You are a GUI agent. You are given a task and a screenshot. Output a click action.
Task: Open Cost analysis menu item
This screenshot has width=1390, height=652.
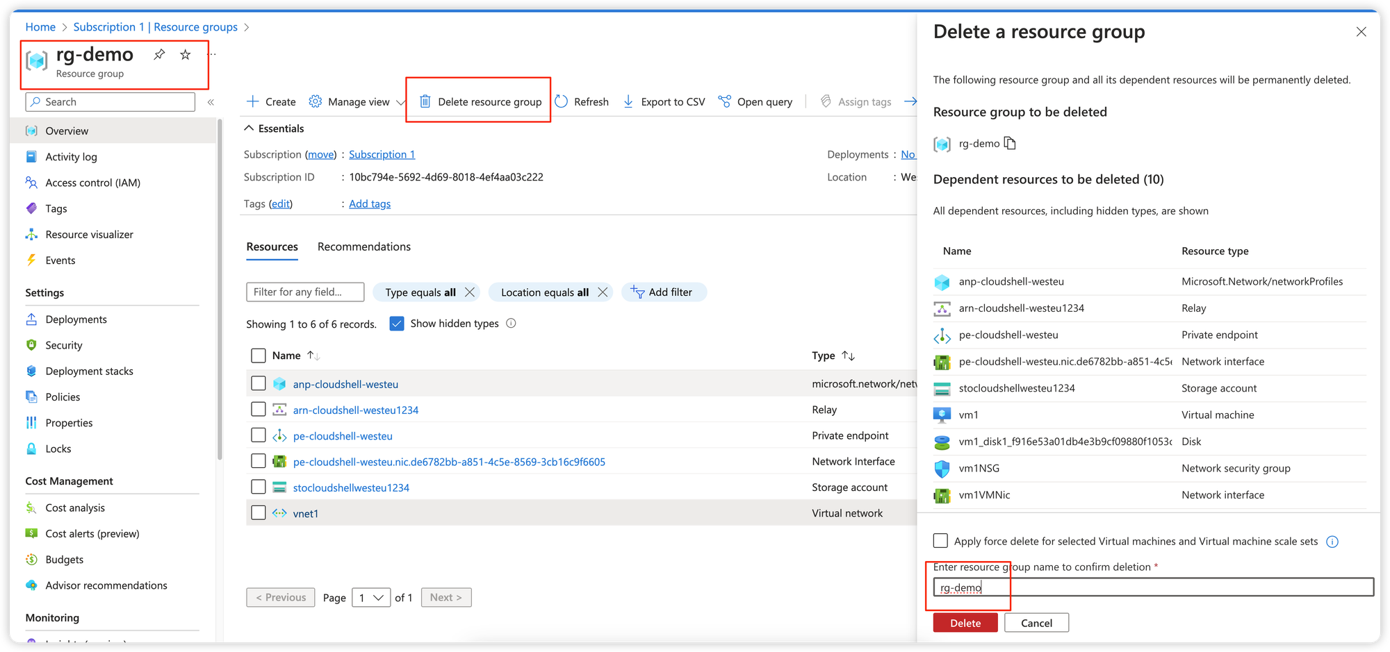[x=75, y=508]
